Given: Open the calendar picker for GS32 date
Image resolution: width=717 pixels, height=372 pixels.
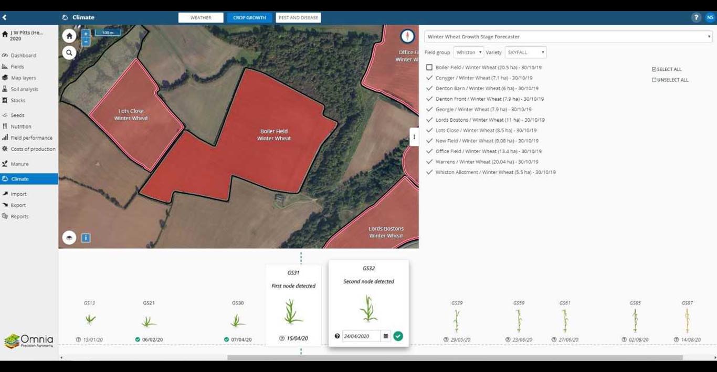Looking at the screenshot, I should 386,336.
